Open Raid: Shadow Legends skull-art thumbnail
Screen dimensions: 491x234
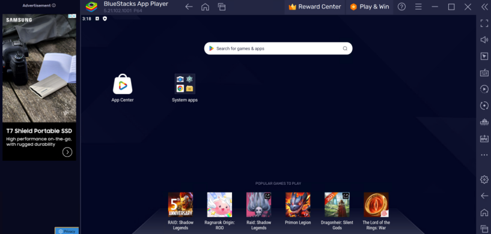point(258,205)
